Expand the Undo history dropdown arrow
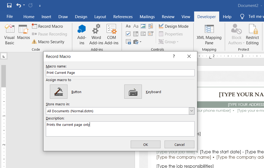 pyautogui.click(x=24, y=5)
